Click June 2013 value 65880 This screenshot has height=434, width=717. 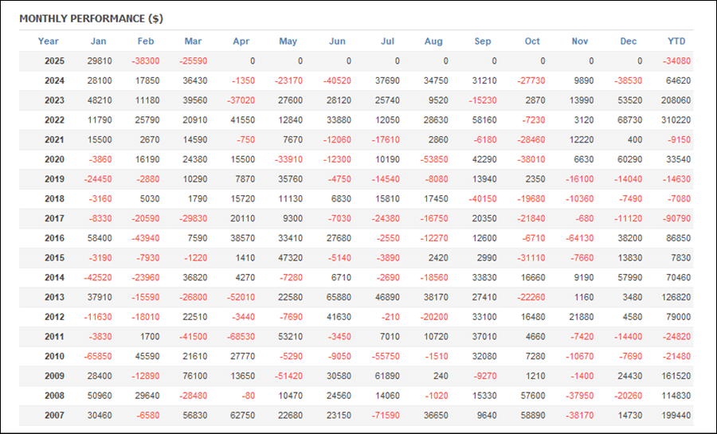[x=339, y=297]
